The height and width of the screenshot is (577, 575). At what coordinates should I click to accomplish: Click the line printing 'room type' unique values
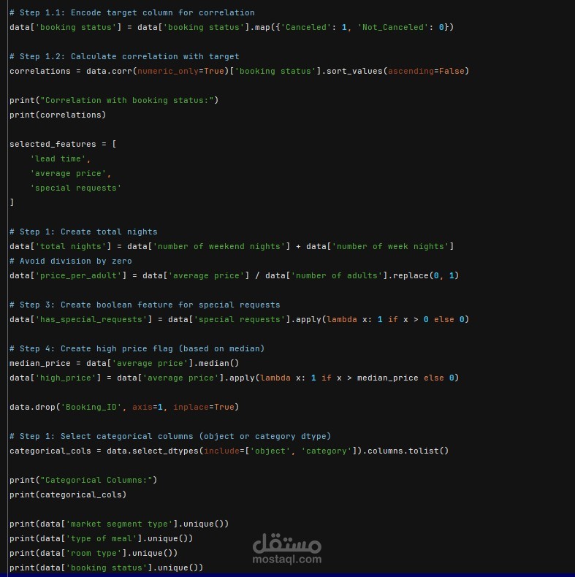pos(94,553)
